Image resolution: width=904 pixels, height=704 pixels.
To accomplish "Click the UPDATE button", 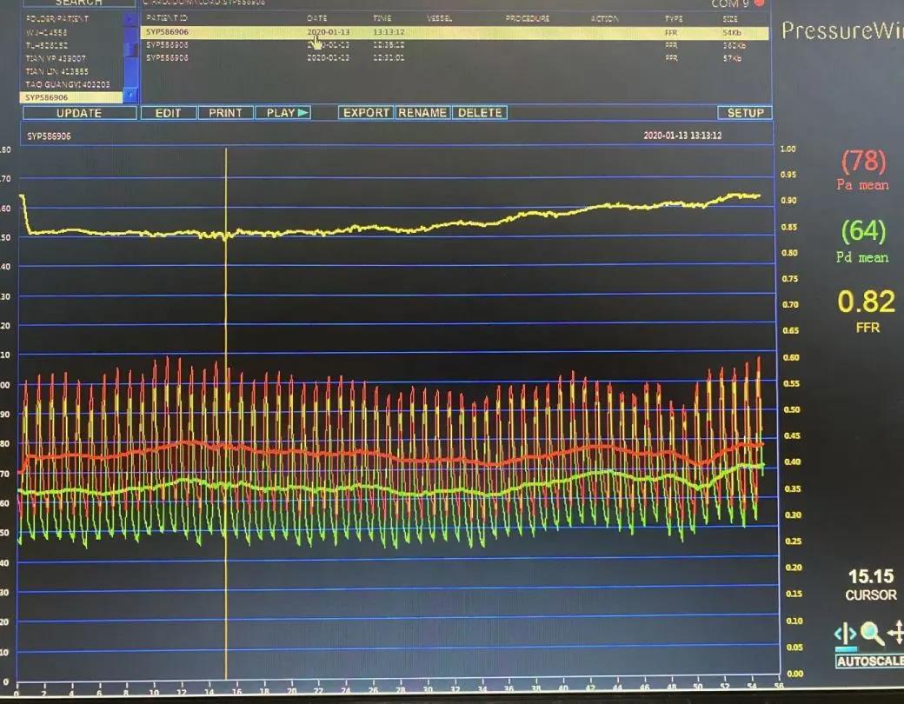I will 78,113.
